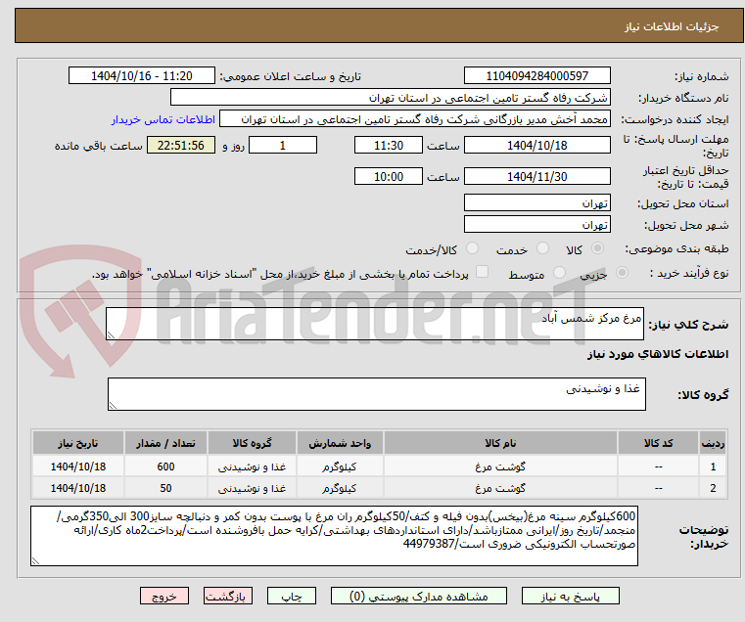
Task: Click غذا و نوشیدنی cell in row 1
Action: click(x=252, y=466)
